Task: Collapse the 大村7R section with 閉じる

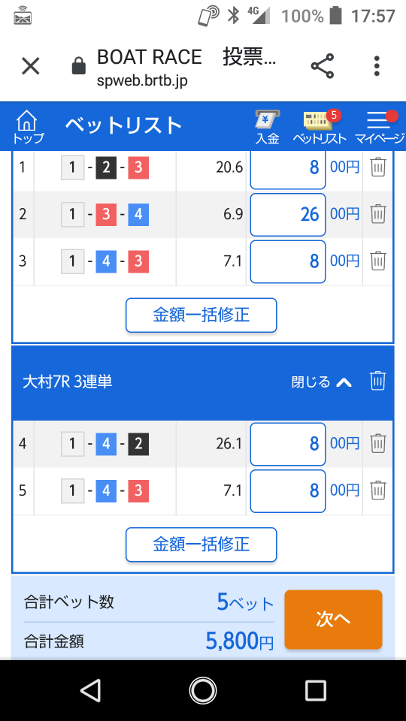Action: pos(311,382)
